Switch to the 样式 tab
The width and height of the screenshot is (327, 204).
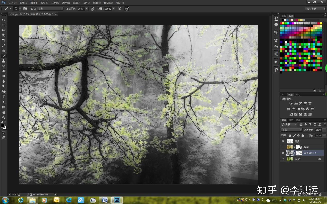(298, 95)
